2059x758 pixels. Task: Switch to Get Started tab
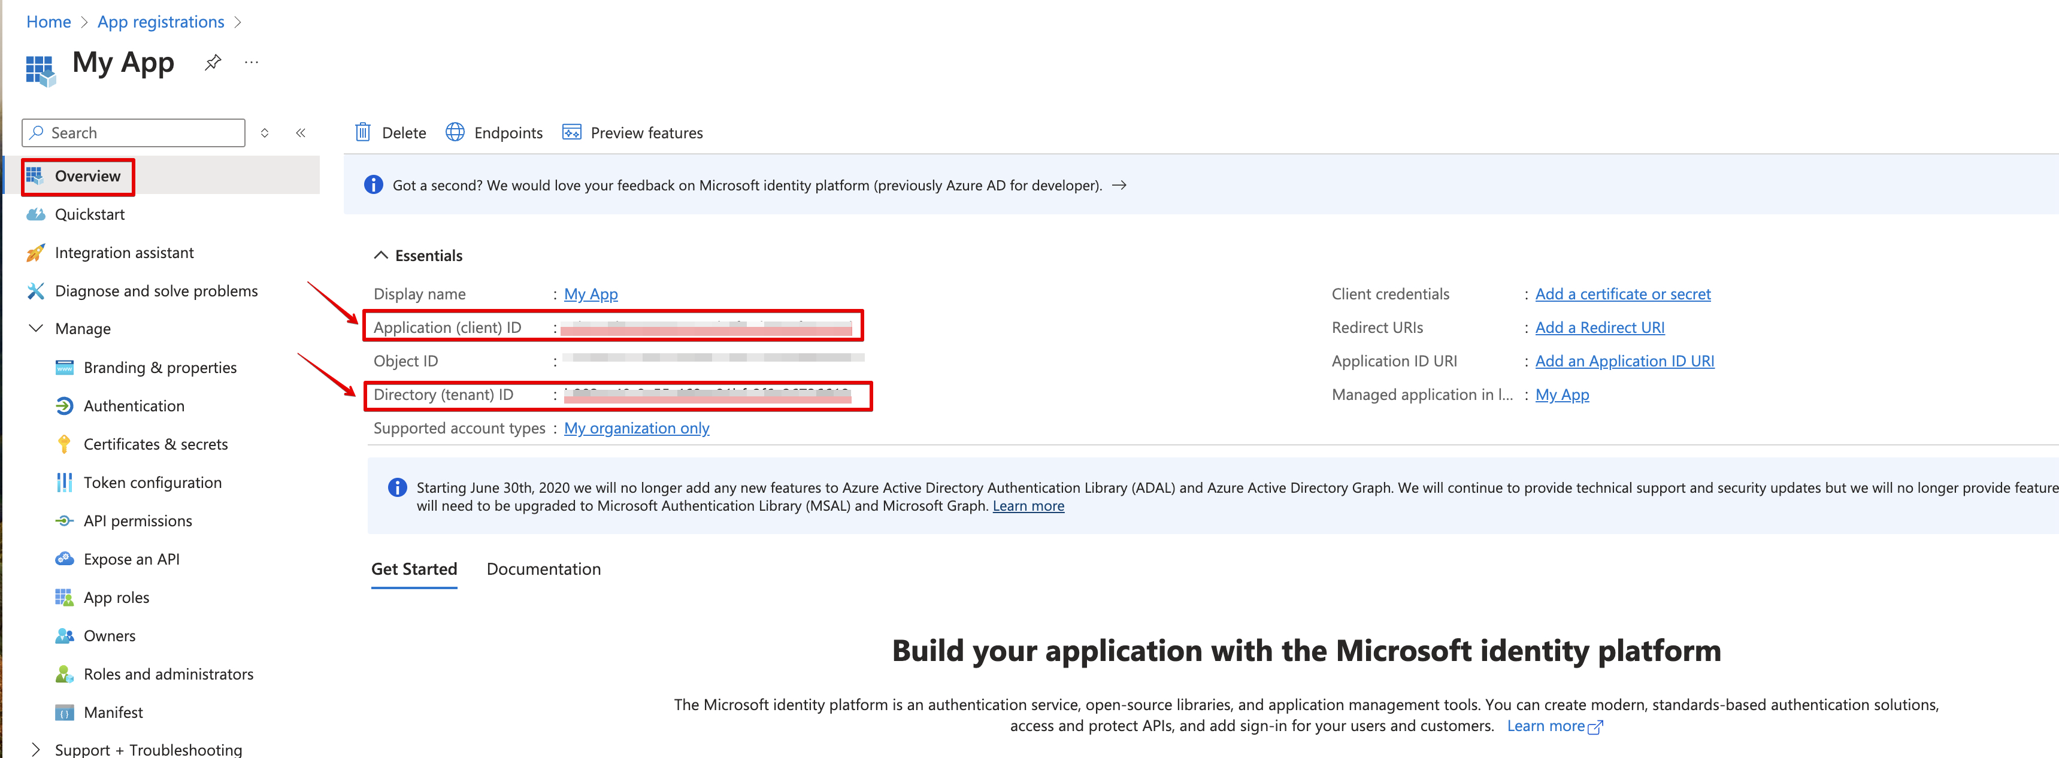[x=414, y=569]
